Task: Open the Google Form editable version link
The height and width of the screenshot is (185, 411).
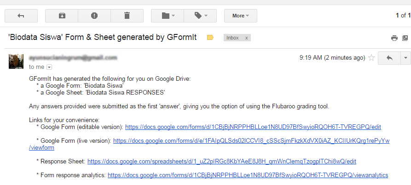Action: [253, 127]
